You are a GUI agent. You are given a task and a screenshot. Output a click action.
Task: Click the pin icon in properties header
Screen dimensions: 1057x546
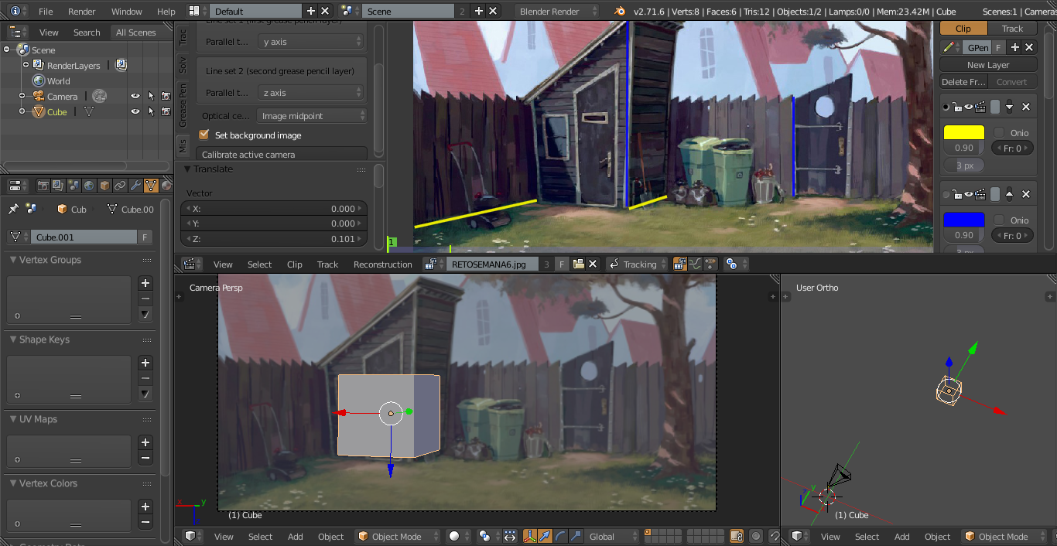[13, 209]
